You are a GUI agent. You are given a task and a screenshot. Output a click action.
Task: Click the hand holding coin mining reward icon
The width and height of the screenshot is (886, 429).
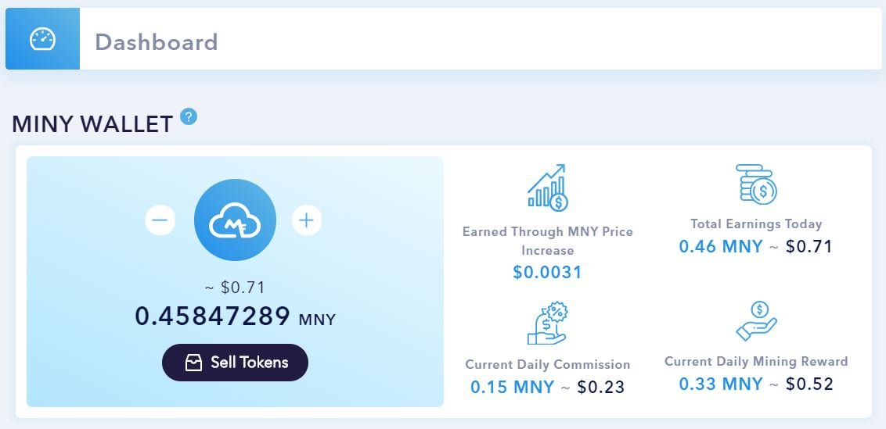(756, 321)
